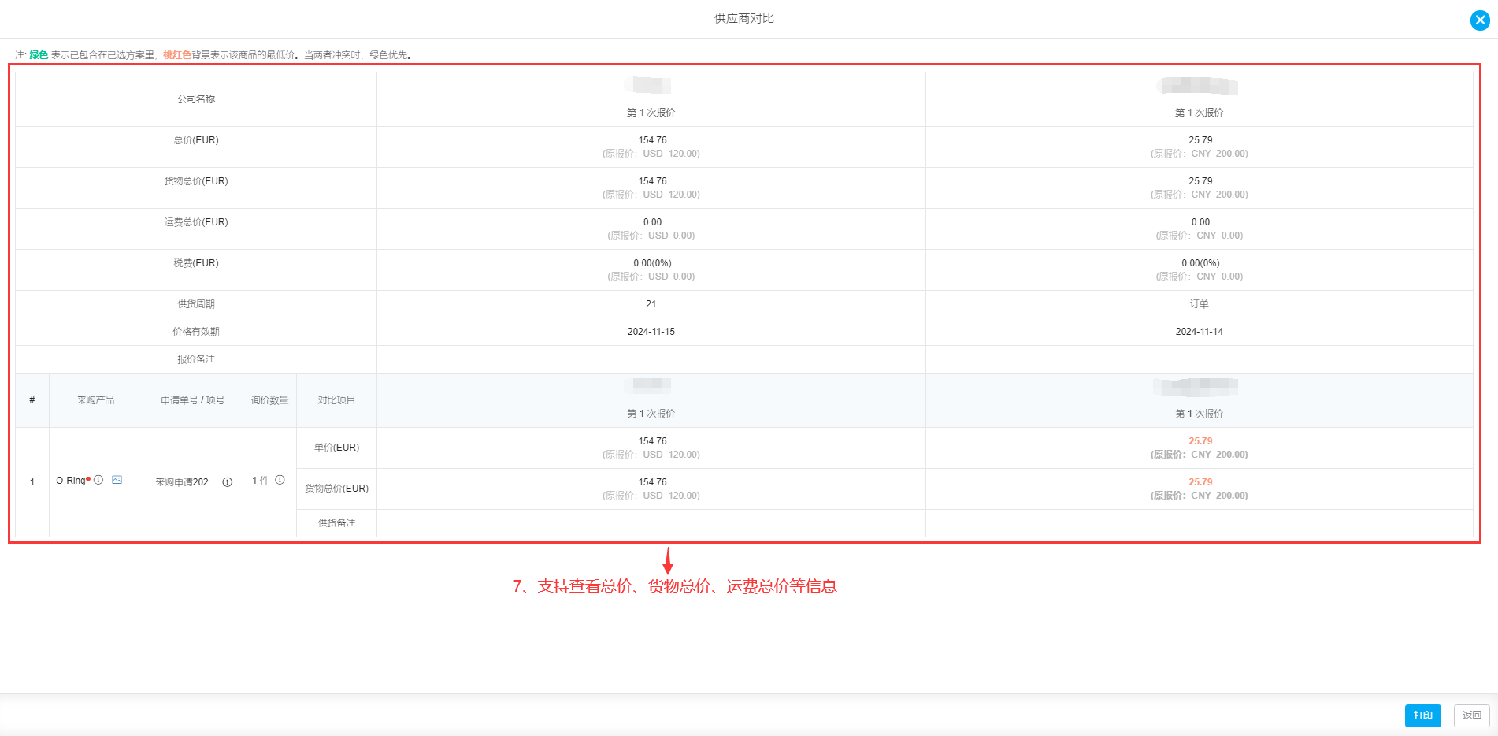
Task: Click the 对比项目 column header
Action: 336,400
